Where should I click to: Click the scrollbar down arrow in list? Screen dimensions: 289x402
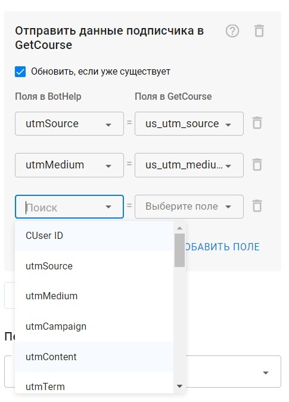[179, 386]
